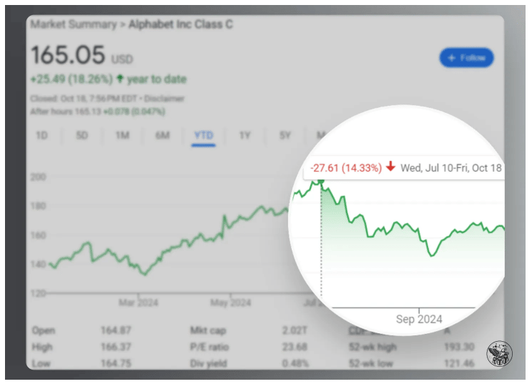Switch to the 6M chart range
Screen dimensions: 532x384
pyautogui.click(x=162, y=134)
